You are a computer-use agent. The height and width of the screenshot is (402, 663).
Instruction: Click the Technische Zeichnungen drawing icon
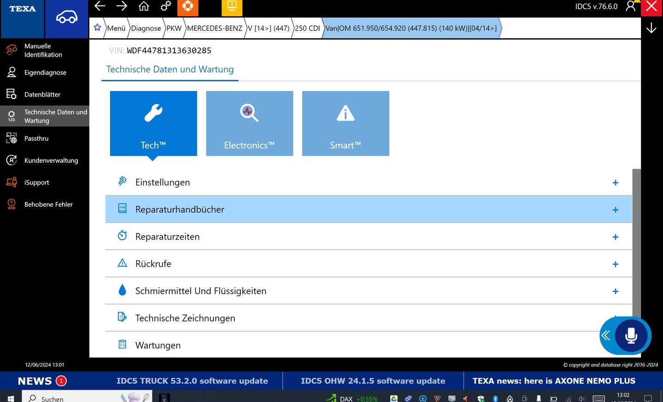[x=122, y=317]
